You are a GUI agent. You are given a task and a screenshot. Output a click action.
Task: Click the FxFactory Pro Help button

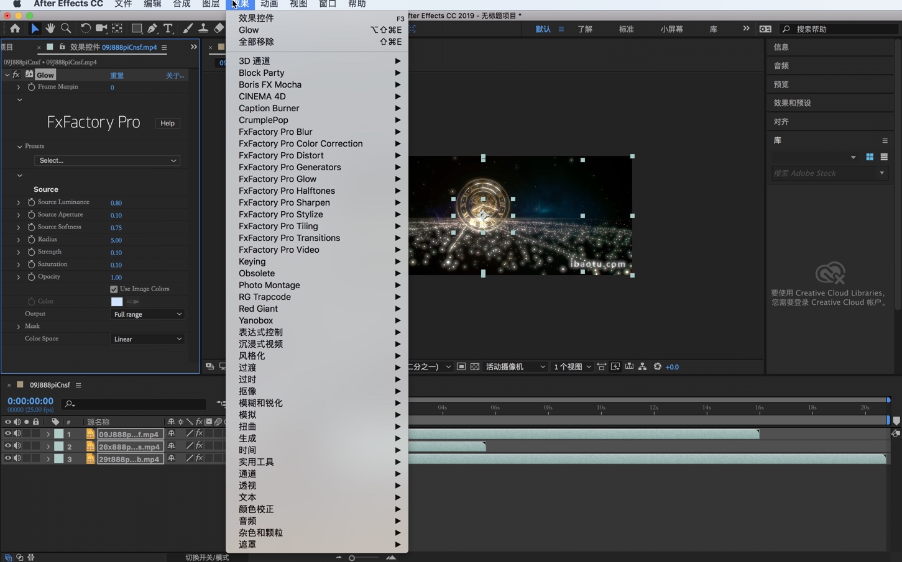167,123
